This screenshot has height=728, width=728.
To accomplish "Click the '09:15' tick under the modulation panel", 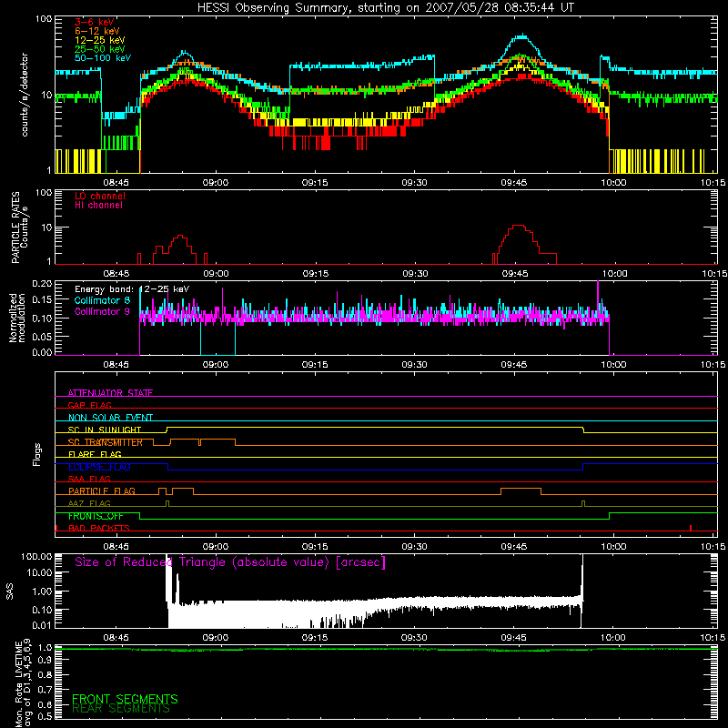I will pyautogui.click(x=315, y=365).
